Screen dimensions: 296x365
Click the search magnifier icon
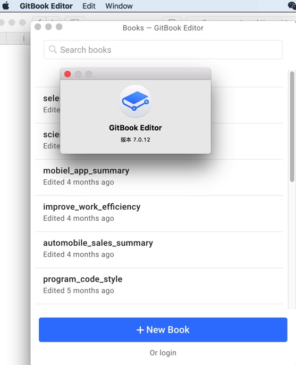tap(53, 49)
